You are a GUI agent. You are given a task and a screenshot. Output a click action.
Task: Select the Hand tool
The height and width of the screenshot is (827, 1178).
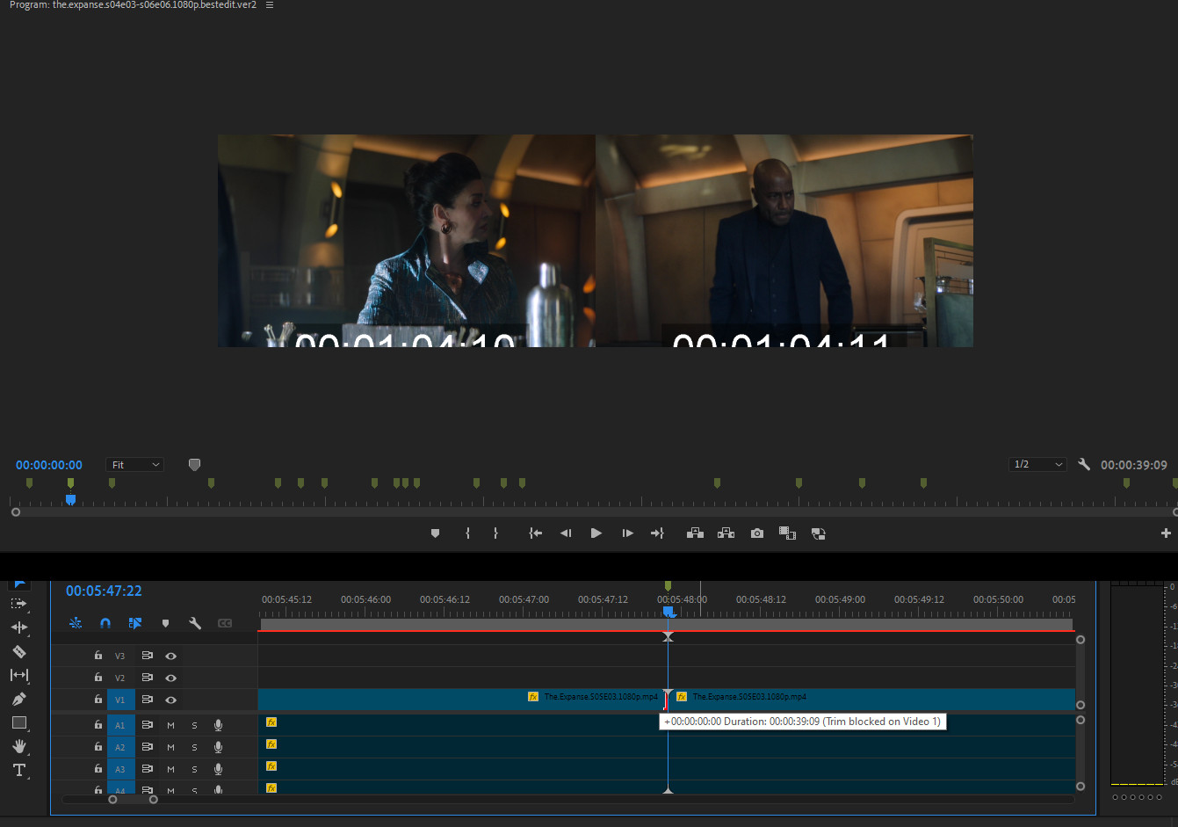tap(19, 746)
